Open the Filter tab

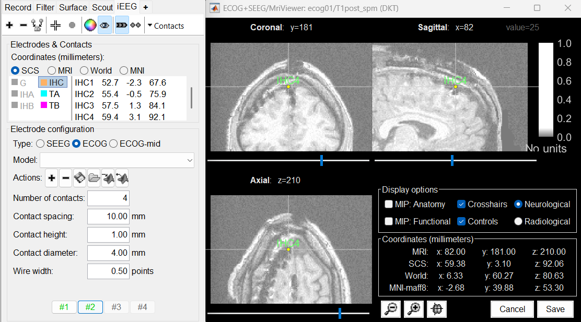(45, 7)
